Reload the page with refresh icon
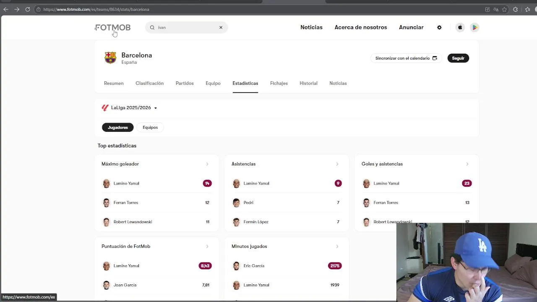The width and height of the screenshot is (537, 302). (28, 9)
